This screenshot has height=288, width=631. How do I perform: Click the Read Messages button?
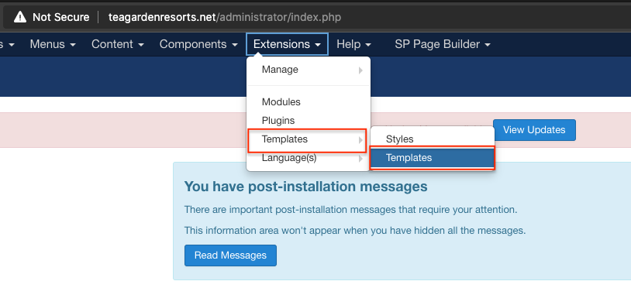click(x=230, y=255)
